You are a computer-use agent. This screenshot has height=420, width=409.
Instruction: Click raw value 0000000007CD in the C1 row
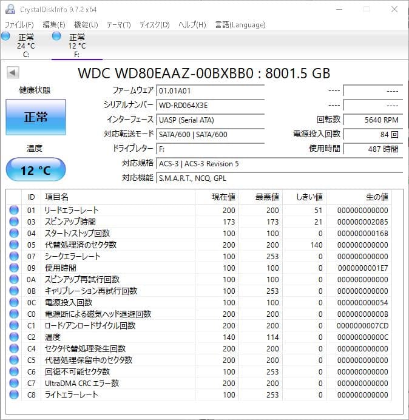362,325
